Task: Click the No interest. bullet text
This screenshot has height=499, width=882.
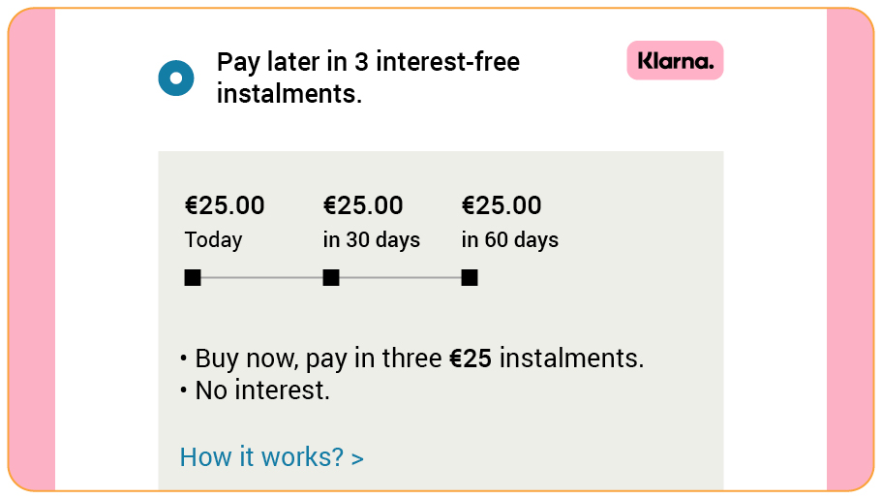Action: pos(255,390)
